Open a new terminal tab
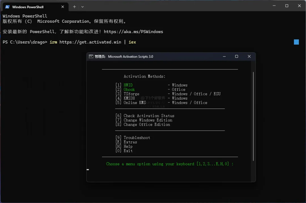306x203 pixels. [75, 7]
